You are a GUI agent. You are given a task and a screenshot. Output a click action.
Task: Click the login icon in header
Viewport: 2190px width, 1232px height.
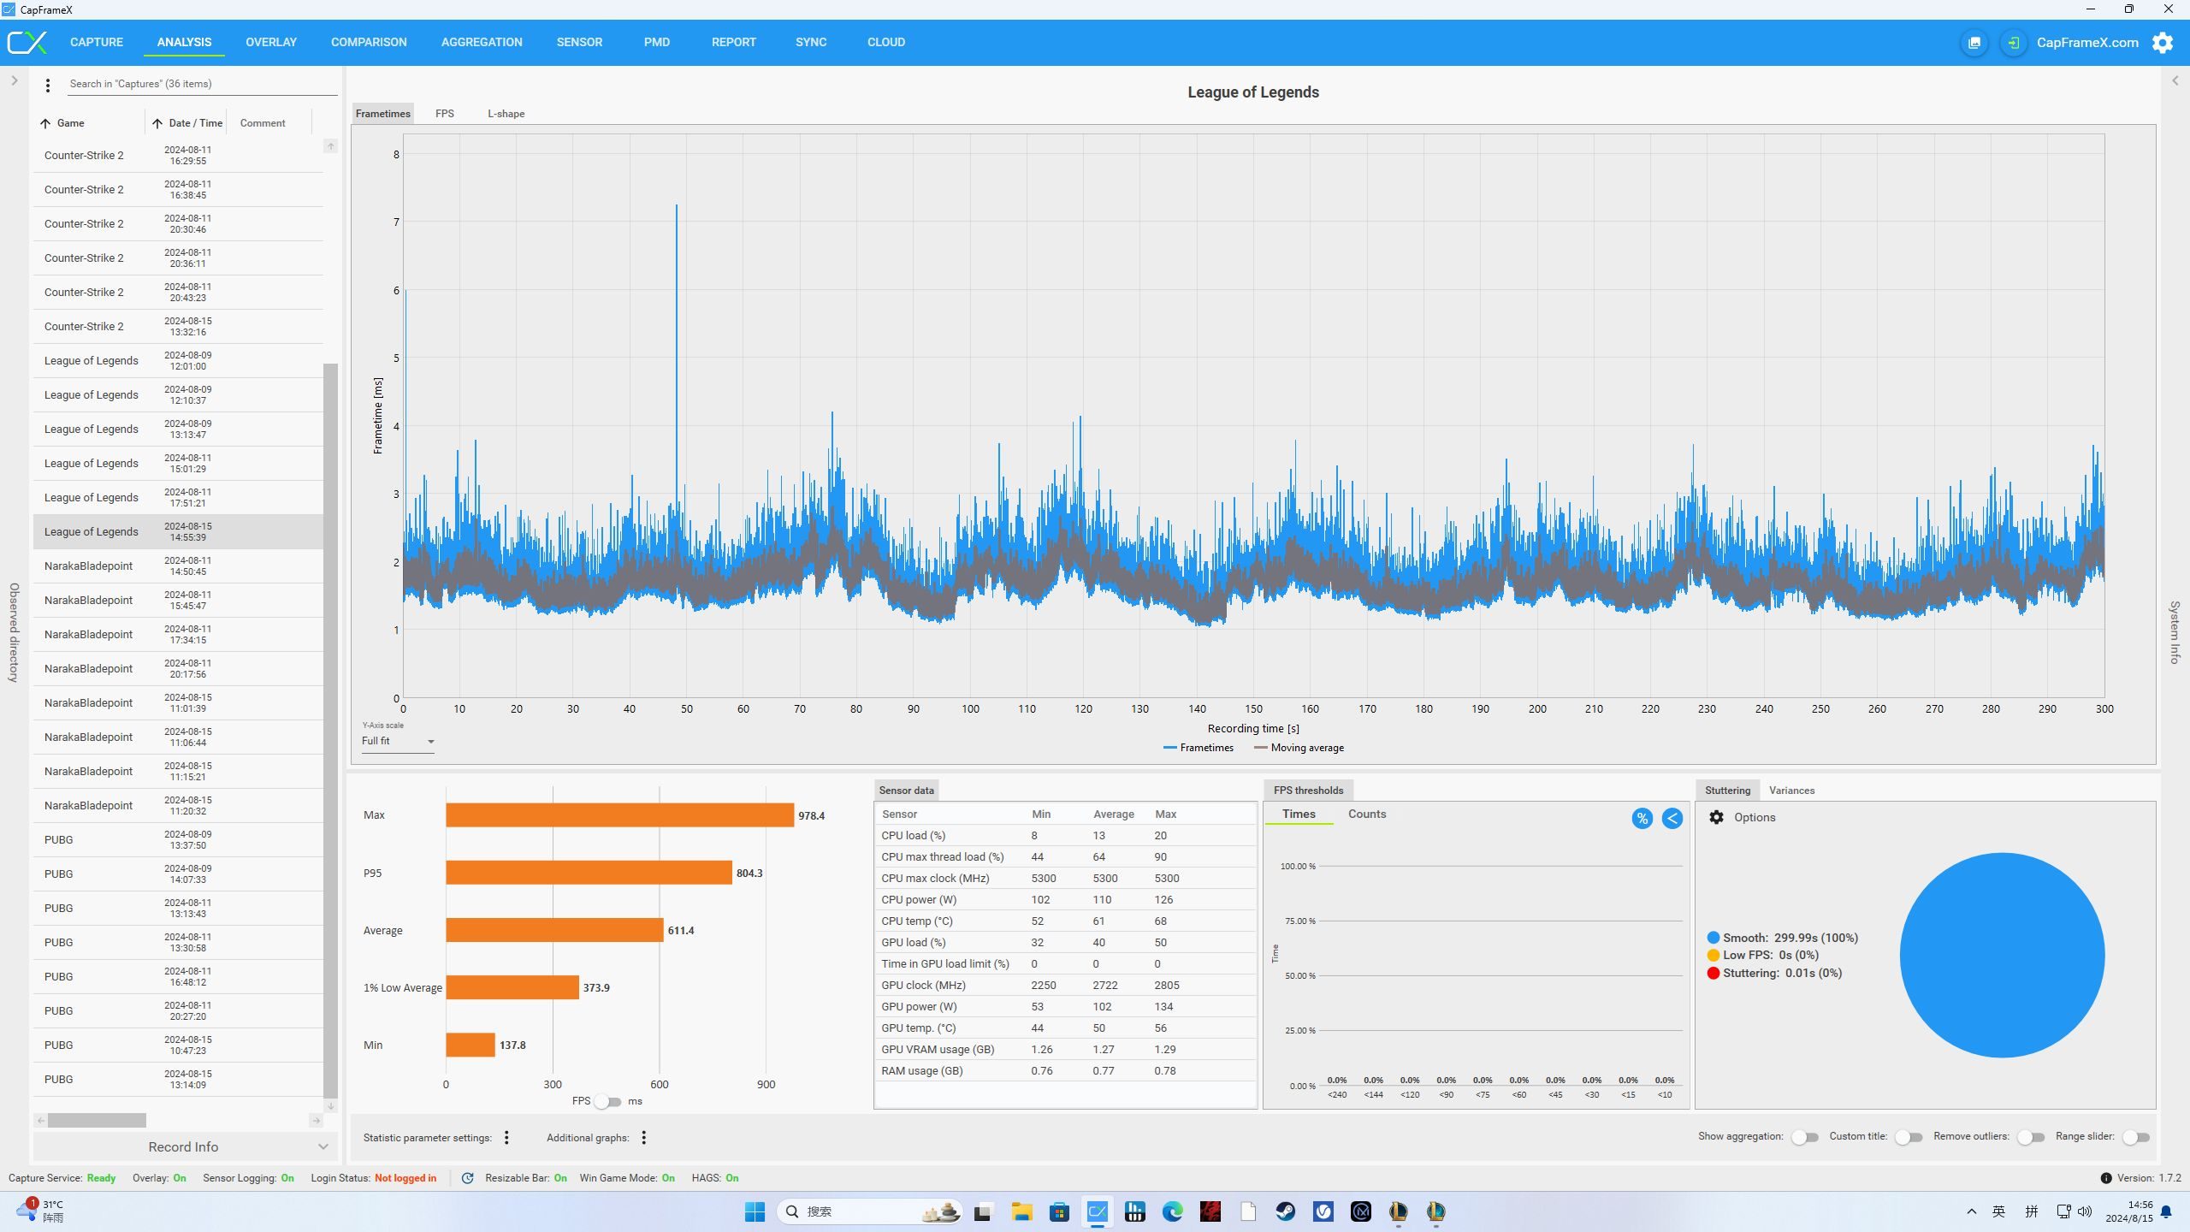(2014, 42)
